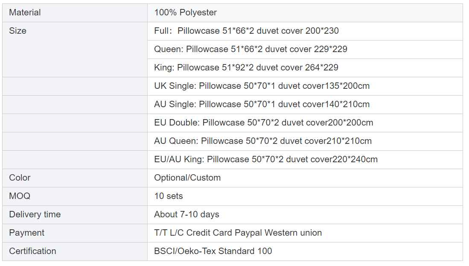
Task: Select the Full size duvet cover row
Action: [x=246, y=31]
